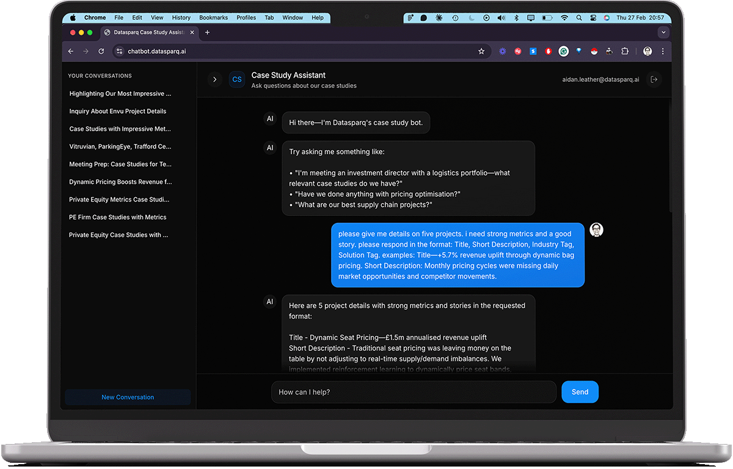This screenshot has height=469, width=733.
Task: Click the browser back arrow
Action: coord(71,51)
